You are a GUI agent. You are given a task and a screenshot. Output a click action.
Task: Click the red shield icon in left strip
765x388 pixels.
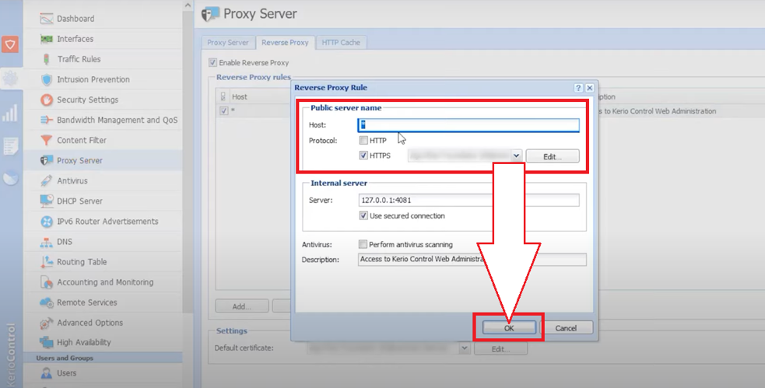coord(10,44)
